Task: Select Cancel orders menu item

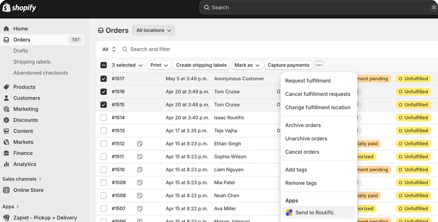Action: click(302, 152)
